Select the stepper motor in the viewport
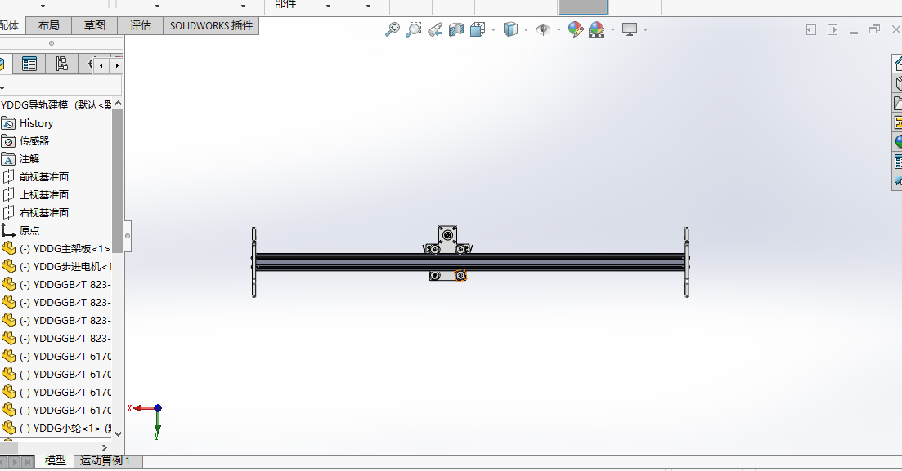The height and width of the screenshot is (471, 902). tap(447, 235)
